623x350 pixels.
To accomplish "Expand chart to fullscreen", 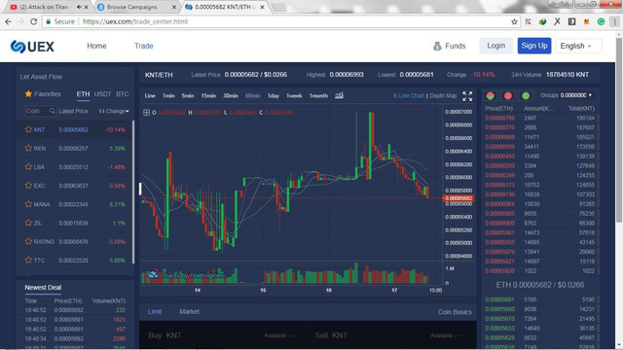I will coord(467,96).
